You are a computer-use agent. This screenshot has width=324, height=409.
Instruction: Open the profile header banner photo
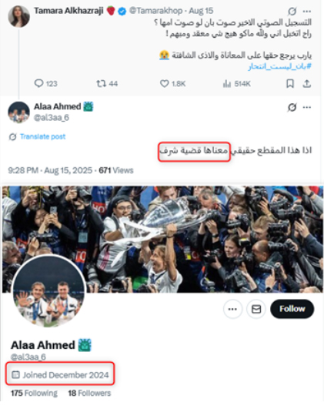pos(162,240)
